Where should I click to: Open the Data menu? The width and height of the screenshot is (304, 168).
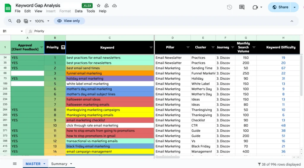[79, 11]
